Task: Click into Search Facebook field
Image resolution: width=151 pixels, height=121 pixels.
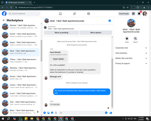Action: coord(24,14)
